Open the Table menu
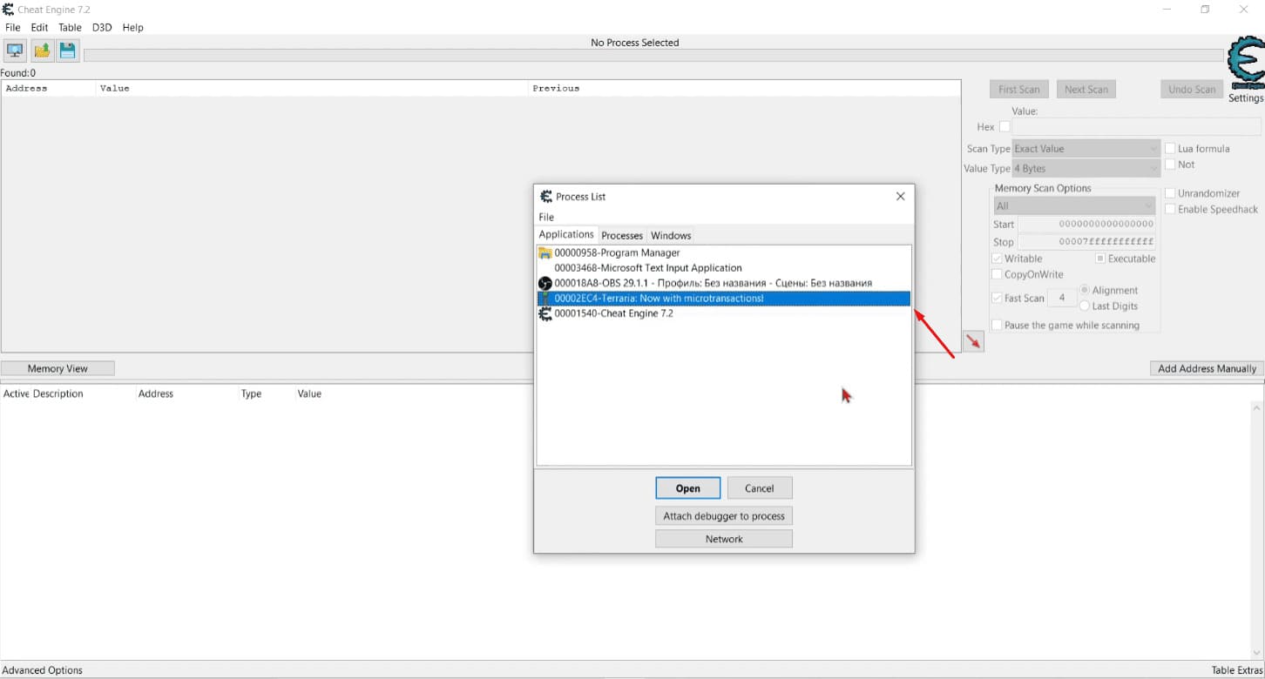 pyautogui.click(x=70, y=28)
